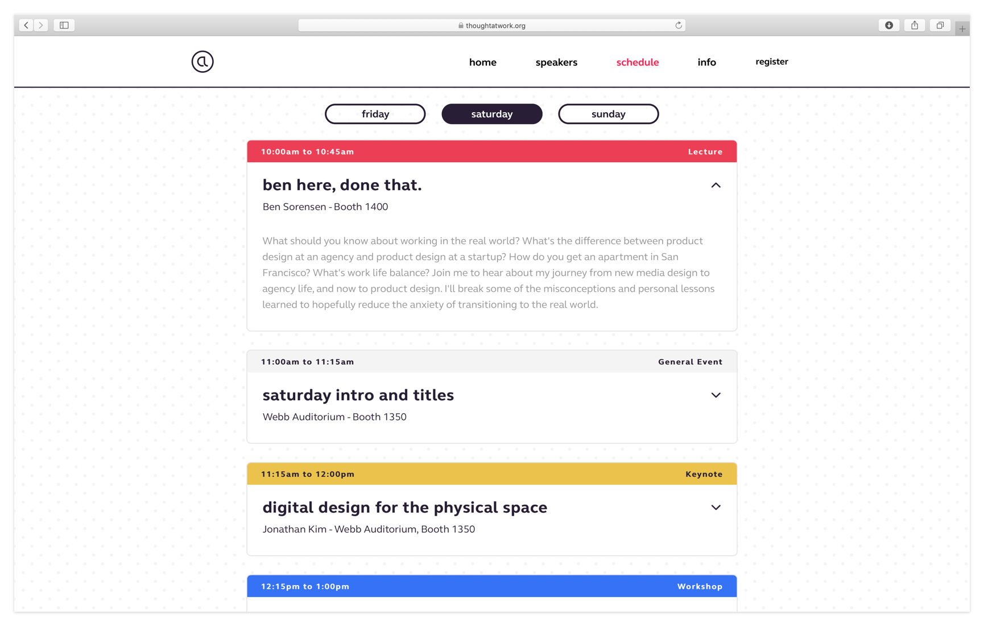Click the Safari forward arrow
This screenshot has height=626, width=984.
pos(41,25)
